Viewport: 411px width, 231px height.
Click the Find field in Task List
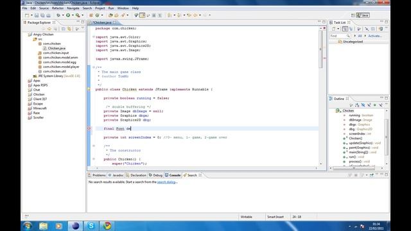(340, 36)
